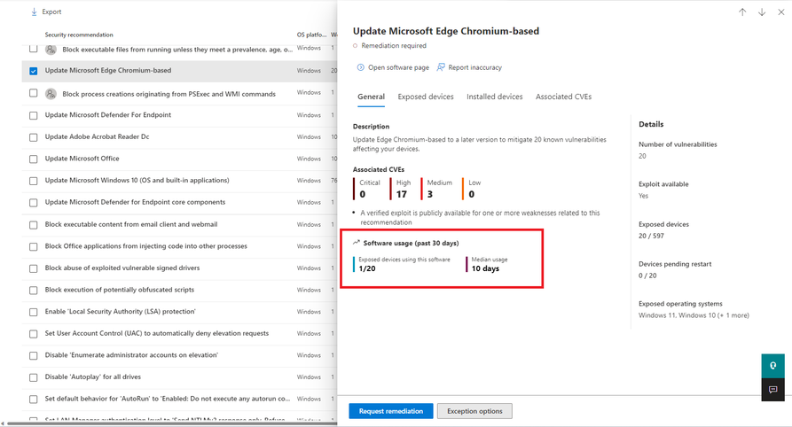Click the Exception options button
Image resolution: width=792 pixels, height=427 pixels.
pos(474,411)
